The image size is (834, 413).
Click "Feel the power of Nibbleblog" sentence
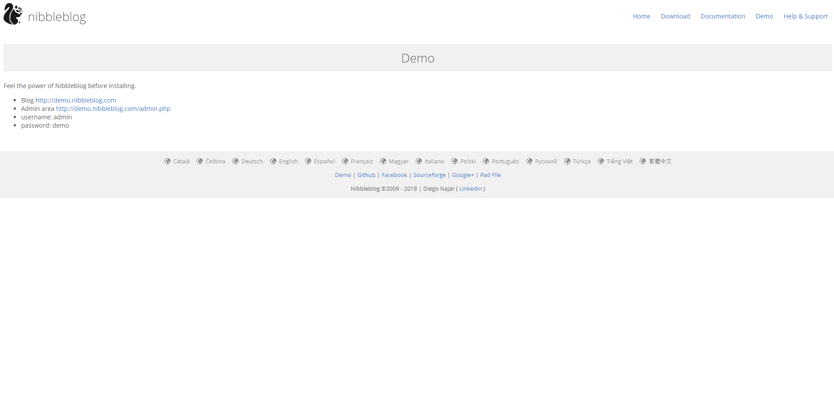[x=70, y=86]
